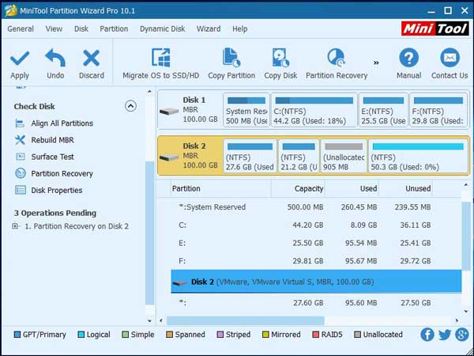Click the MiniTool logo
Image resolution: width=474 pixels, height=356 pixels.
[x=435, y=29]
